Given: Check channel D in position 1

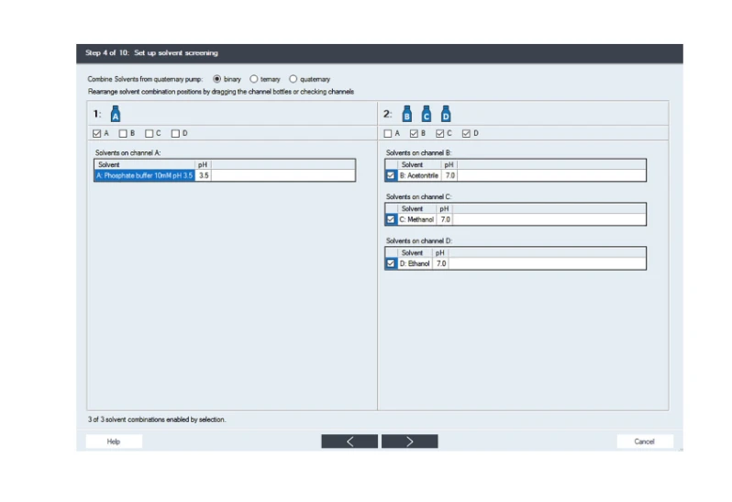Looking at the screenshot, I should (x=175, y=134).
